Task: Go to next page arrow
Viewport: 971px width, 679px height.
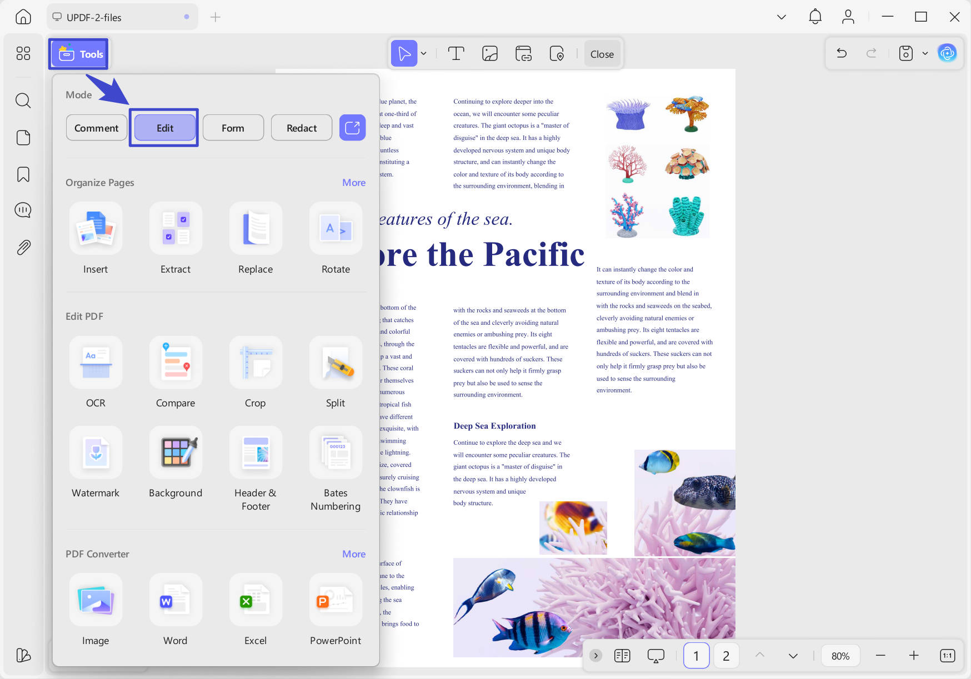Action: [x=793, y=656]
